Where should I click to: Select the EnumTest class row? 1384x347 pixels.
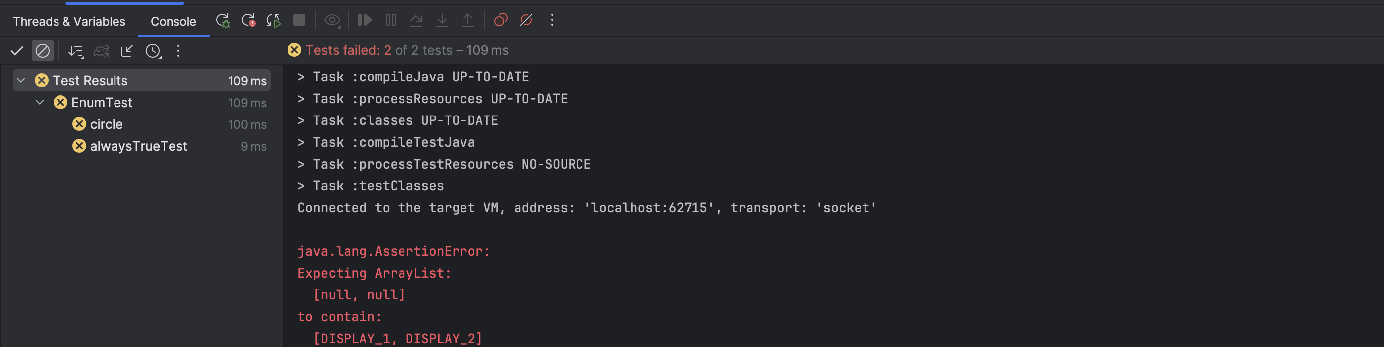coord(141,102)
